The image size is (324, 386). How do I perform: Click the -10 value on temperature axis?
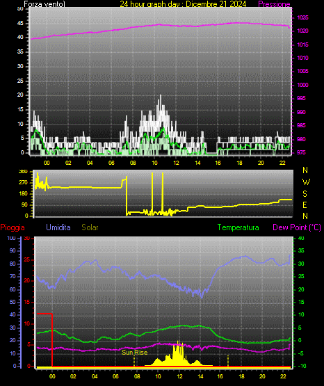(x=302, y=367)
